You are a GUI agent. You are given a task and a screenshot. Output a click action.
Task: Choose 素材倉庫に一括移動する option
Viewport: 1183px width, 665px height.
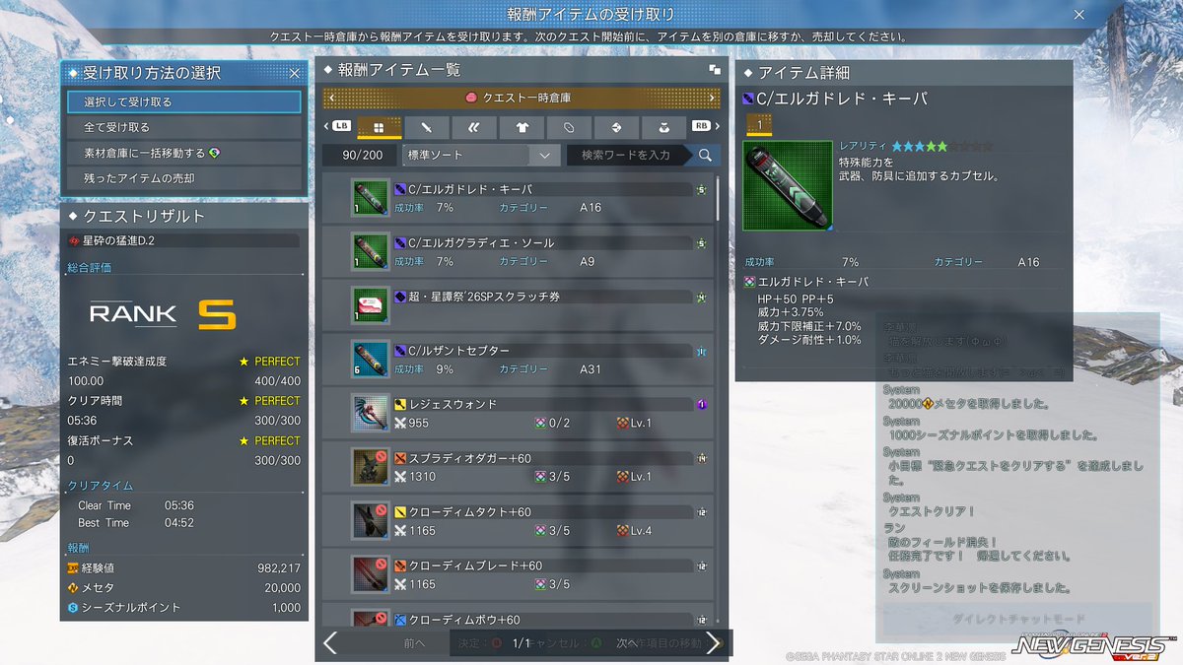point(184,153)
